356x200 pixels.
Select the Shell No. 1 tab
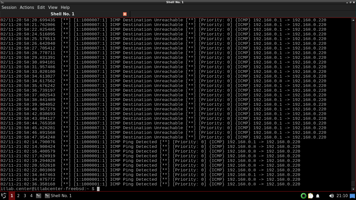coord(63,14)
